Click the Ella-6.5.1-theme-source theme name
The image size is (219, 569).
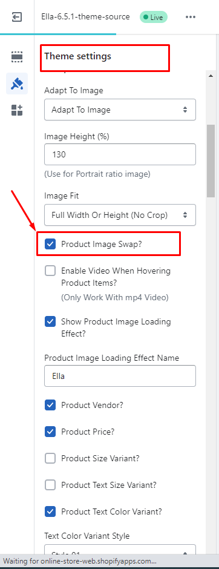(x=85, y=17)
